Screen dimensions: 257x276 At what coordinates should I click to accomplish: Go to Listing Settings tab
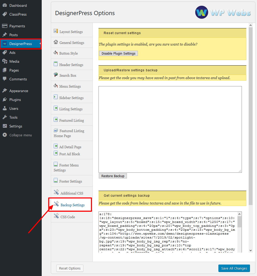point(72,109)
